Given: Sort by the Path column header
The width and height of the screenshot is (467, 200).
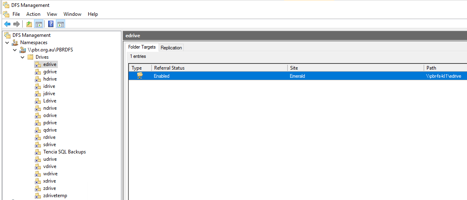Looking at the screenshot, I should 445,68.
